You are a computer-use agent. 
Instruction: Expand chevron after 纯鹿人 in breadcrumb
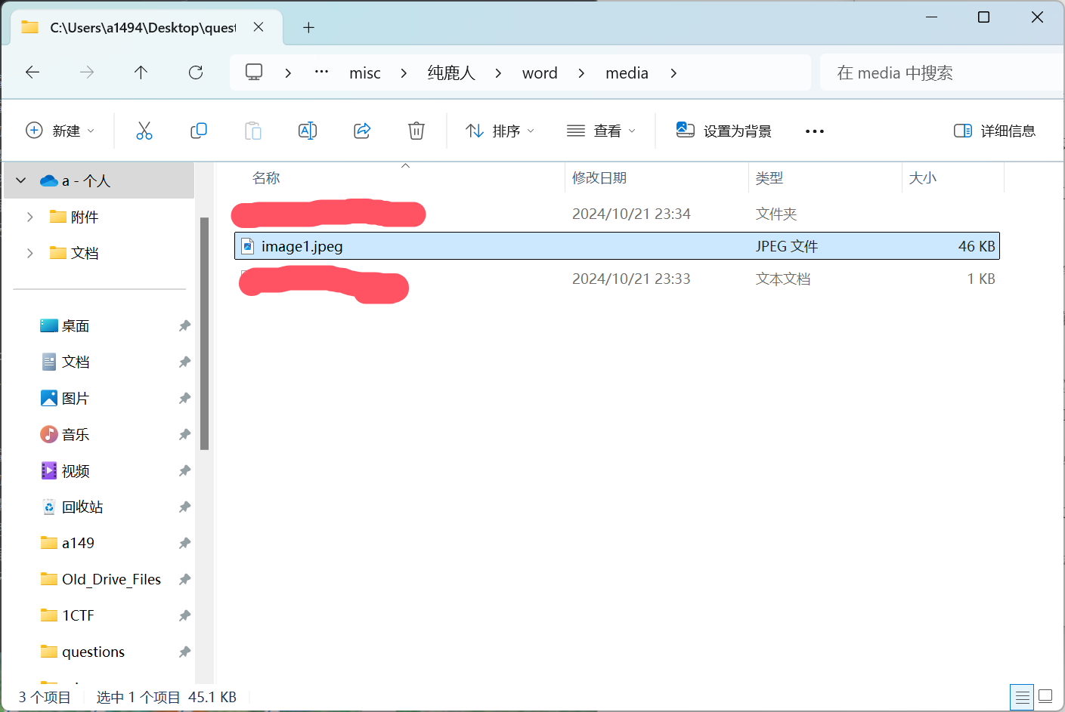tap(498, 72)
